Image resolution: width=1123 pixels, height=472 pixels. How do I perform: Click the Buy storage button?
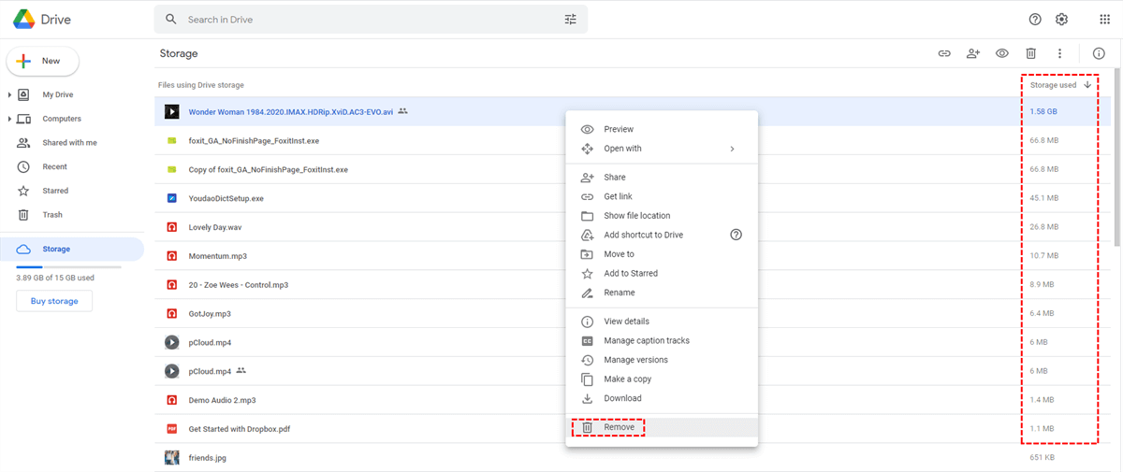54,301
